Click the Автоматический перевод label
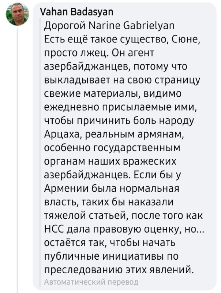The height and width of the screenshot is (293, 221). pos(91,282)
